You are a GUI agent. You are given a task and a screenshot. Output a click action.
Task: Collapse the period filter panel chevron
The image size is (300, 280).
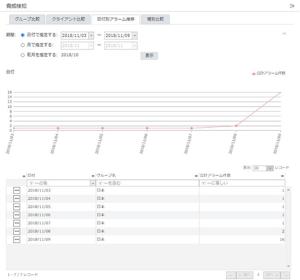coord(284,34)
